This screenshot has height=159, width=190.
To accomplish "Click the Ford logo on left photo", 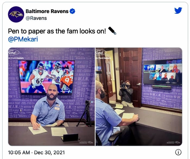I will (x=14, y=52).
